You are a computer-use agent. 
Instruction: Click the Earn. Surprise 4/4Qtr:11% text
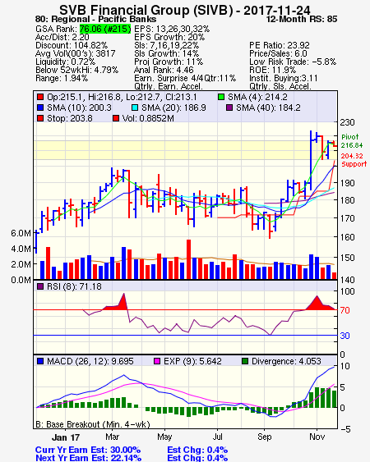185,79
